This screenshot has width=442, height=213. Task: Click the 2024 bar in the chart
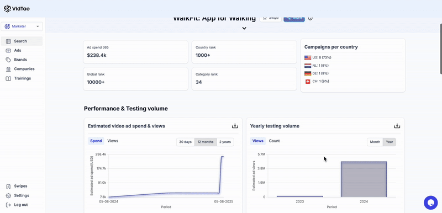click(x=364, y=179)
